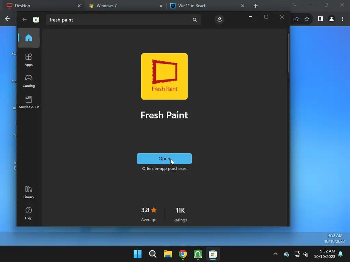This screenshot has width=350, height=262.
Task: Close the Desktop browser tab
Action: pos(79,6)
